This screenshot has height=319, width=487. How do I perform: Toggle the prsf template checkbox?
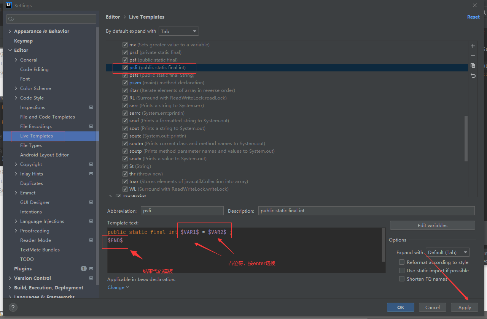[125, 52]
